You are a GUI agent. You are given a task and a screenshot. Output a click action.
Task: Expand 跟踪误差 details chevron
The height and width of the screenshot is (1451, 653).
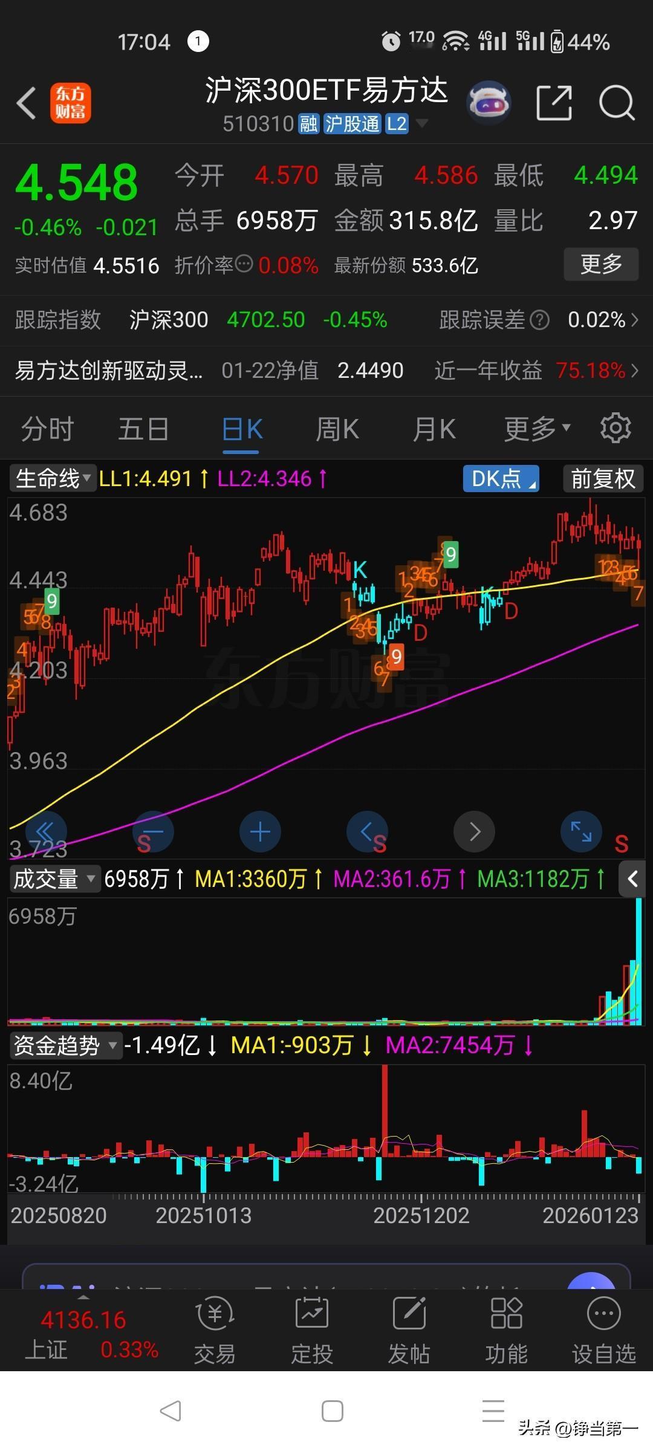[635, 319]
